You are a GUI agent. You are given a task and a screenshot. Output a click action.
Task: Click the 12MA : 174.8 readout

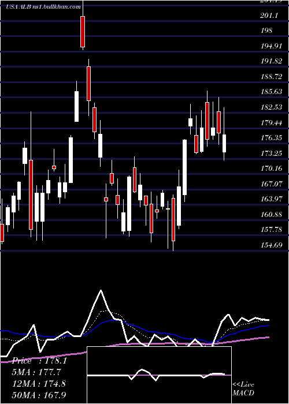[x=39, y=383]
